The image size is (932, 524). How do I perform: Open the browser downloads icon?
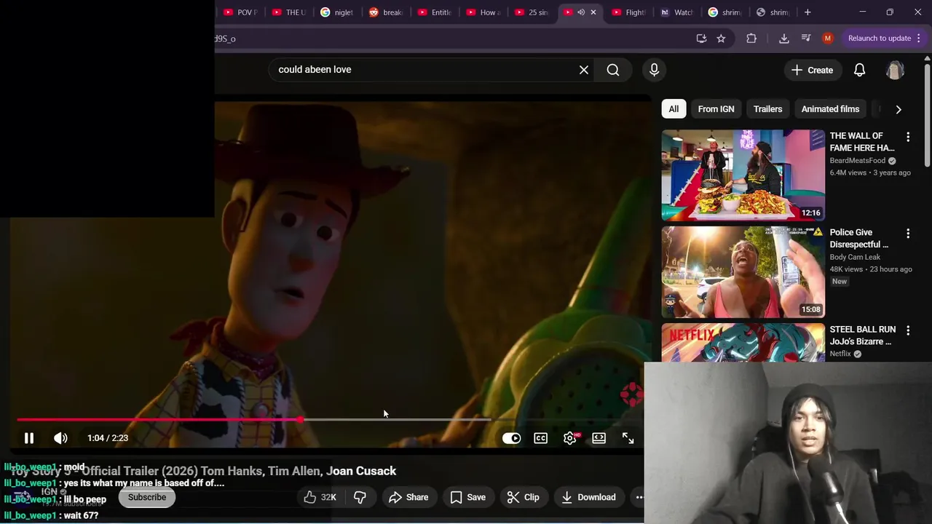tap(784, 39)
